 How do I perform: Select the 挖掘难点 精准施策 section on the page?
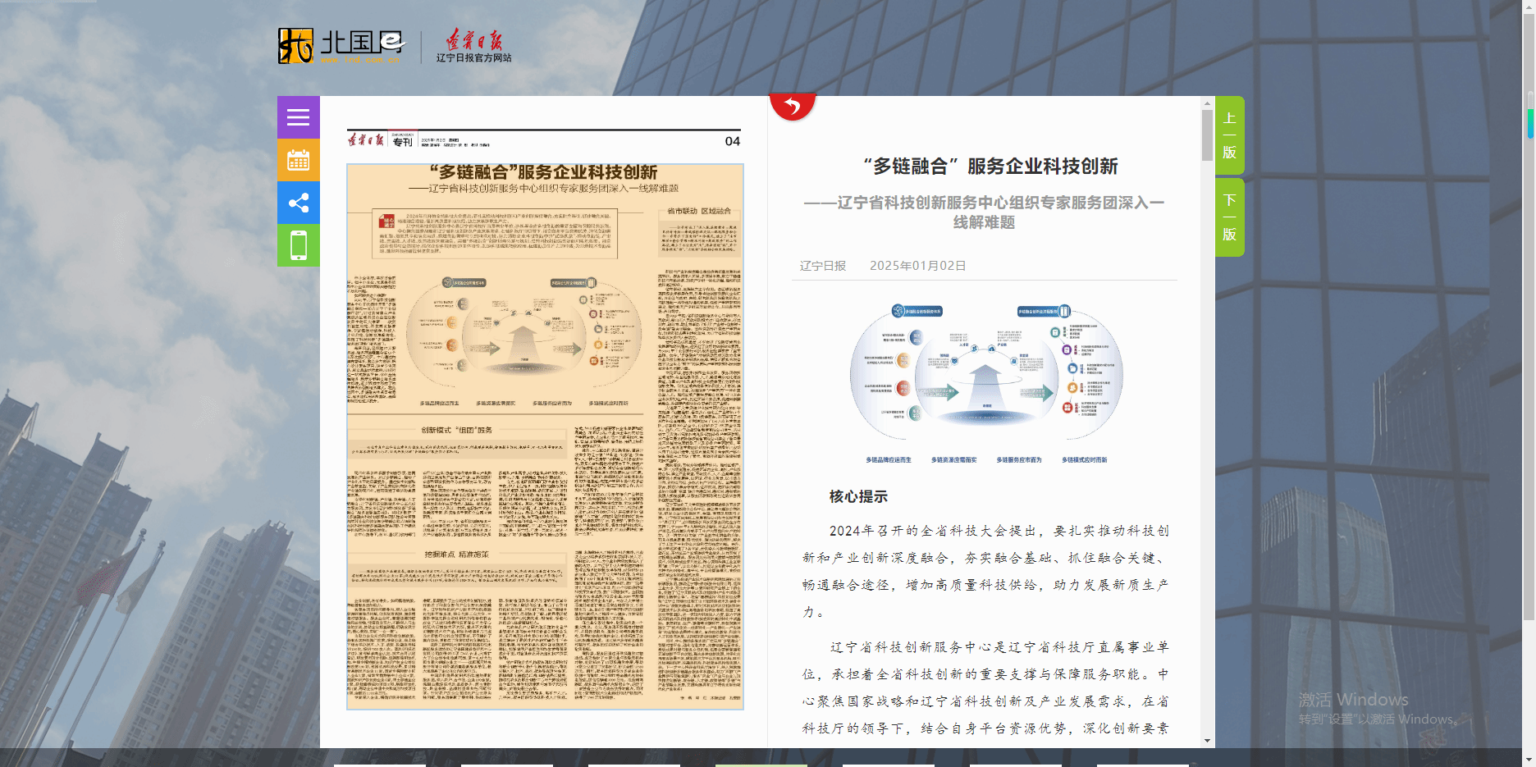(457, 555)
